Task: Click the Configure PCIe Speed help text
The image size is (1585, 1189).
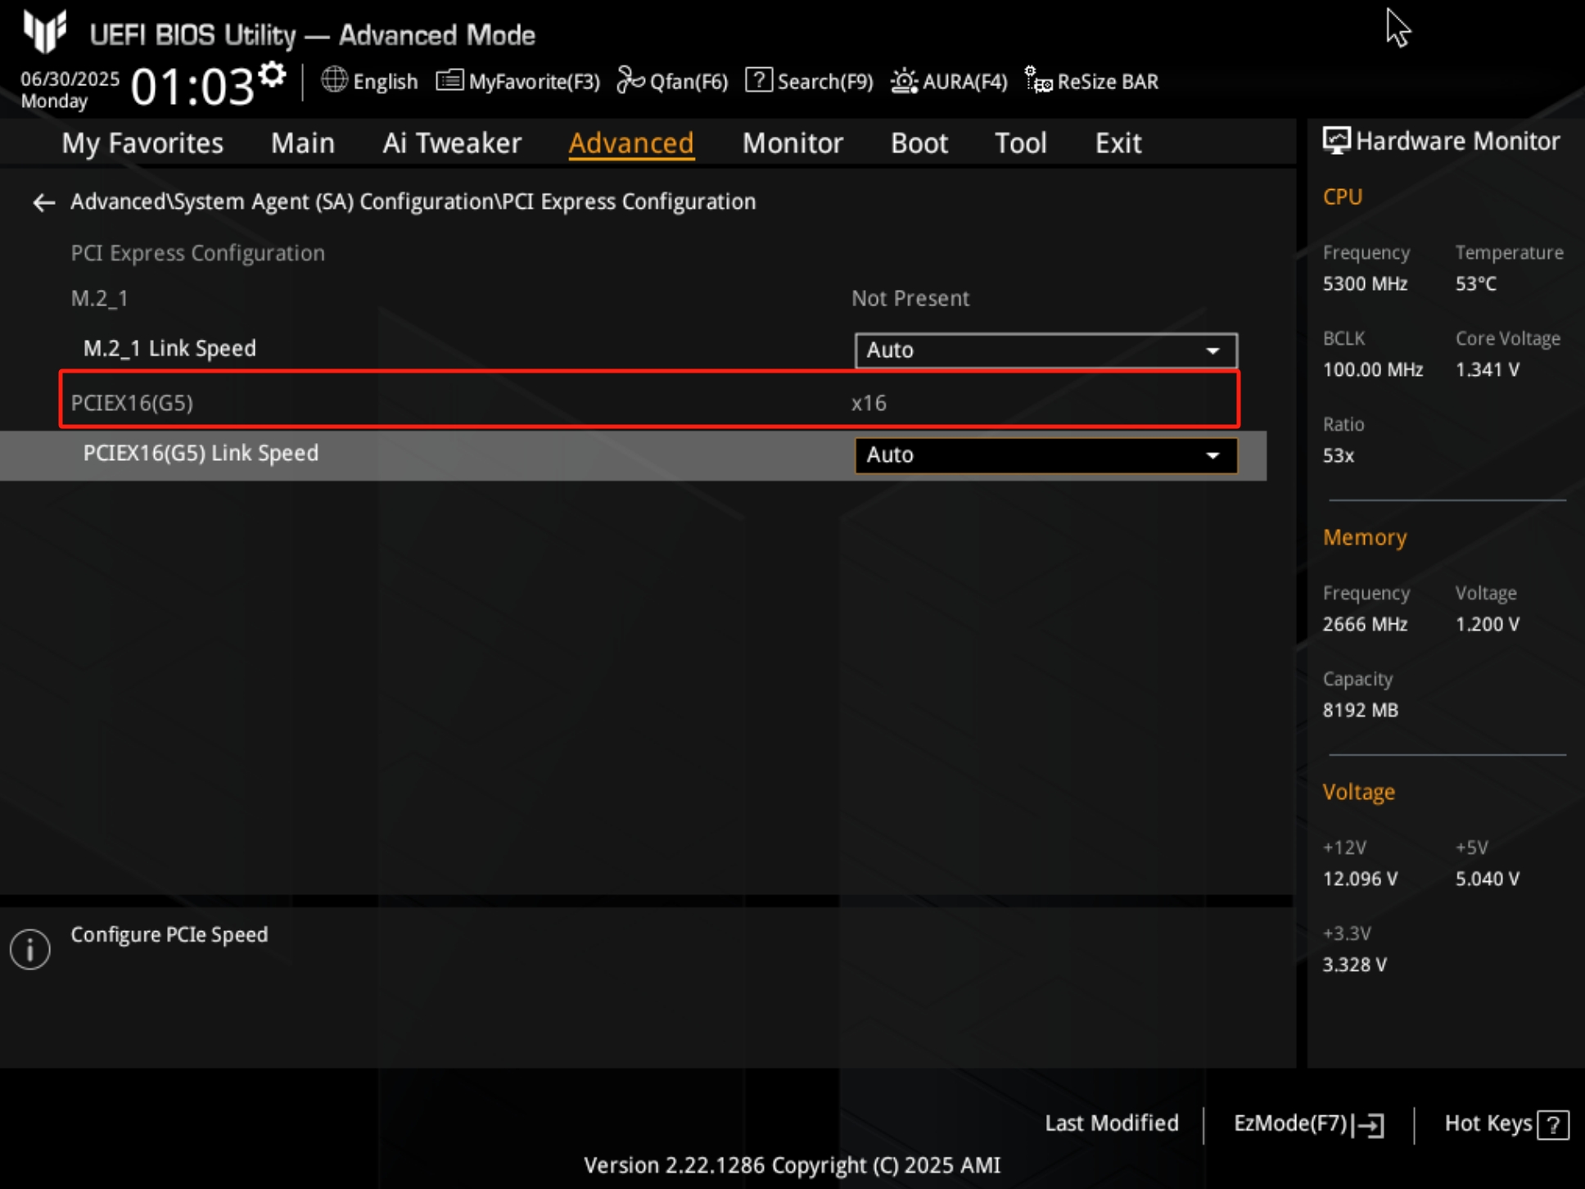Action: click(169, 934)
